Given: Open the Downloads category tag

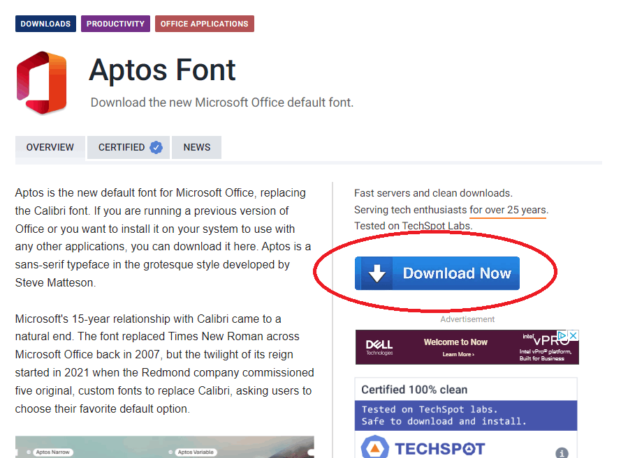Looking at the screenshot, I should [45, 24].
